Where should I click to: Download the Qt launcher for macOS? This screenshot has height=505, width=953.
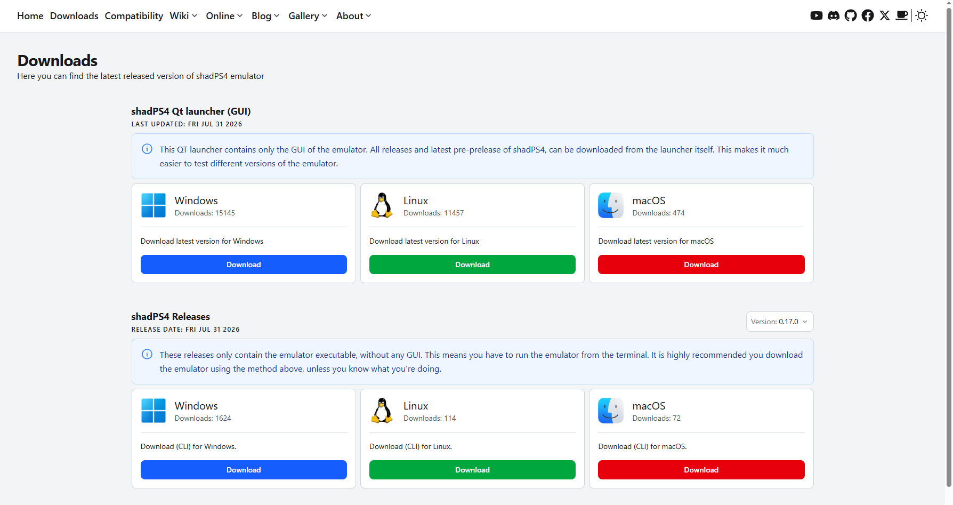pyautogui.click(x=701, y=264)
